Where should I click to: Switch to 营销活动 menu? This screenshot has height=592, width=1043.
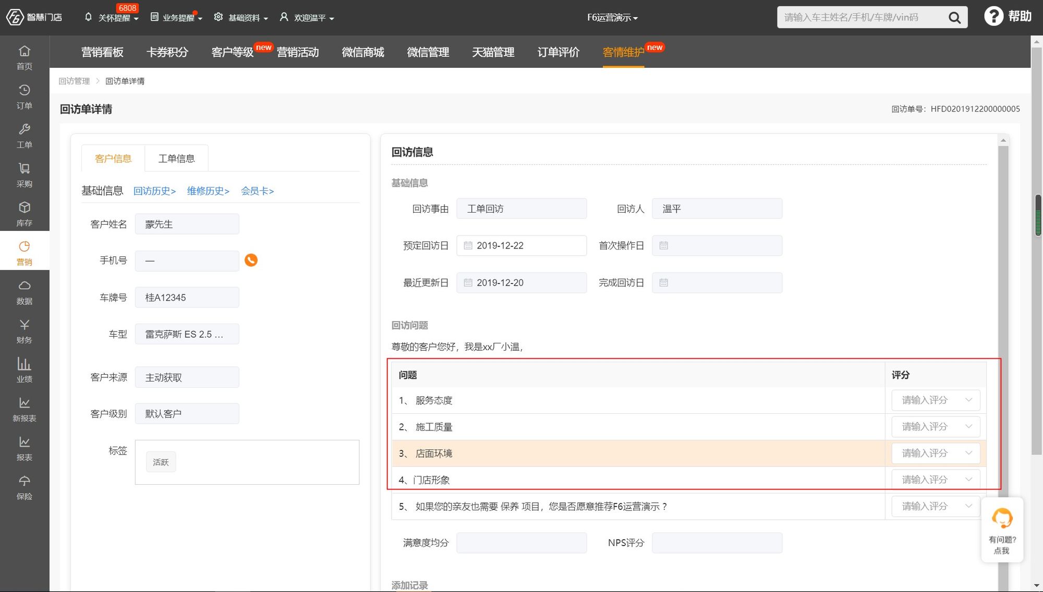[298, 52]
